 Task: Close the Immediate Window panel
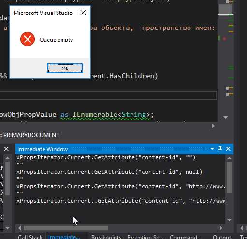[228, 149]
